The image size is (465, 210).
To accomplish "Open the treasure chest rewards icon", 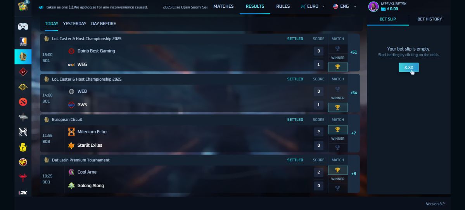I will coord(23,6).
